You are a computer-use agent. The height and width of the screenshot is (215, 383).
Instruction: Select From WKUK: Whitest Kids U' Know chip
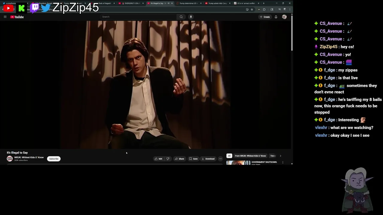click(x=250, y=156)
